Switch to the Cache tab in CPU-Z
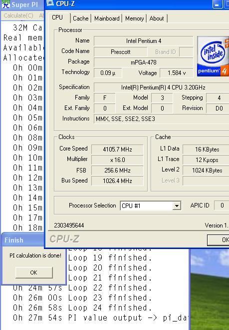Screen dimensions: 229x330 click(80, 18)
